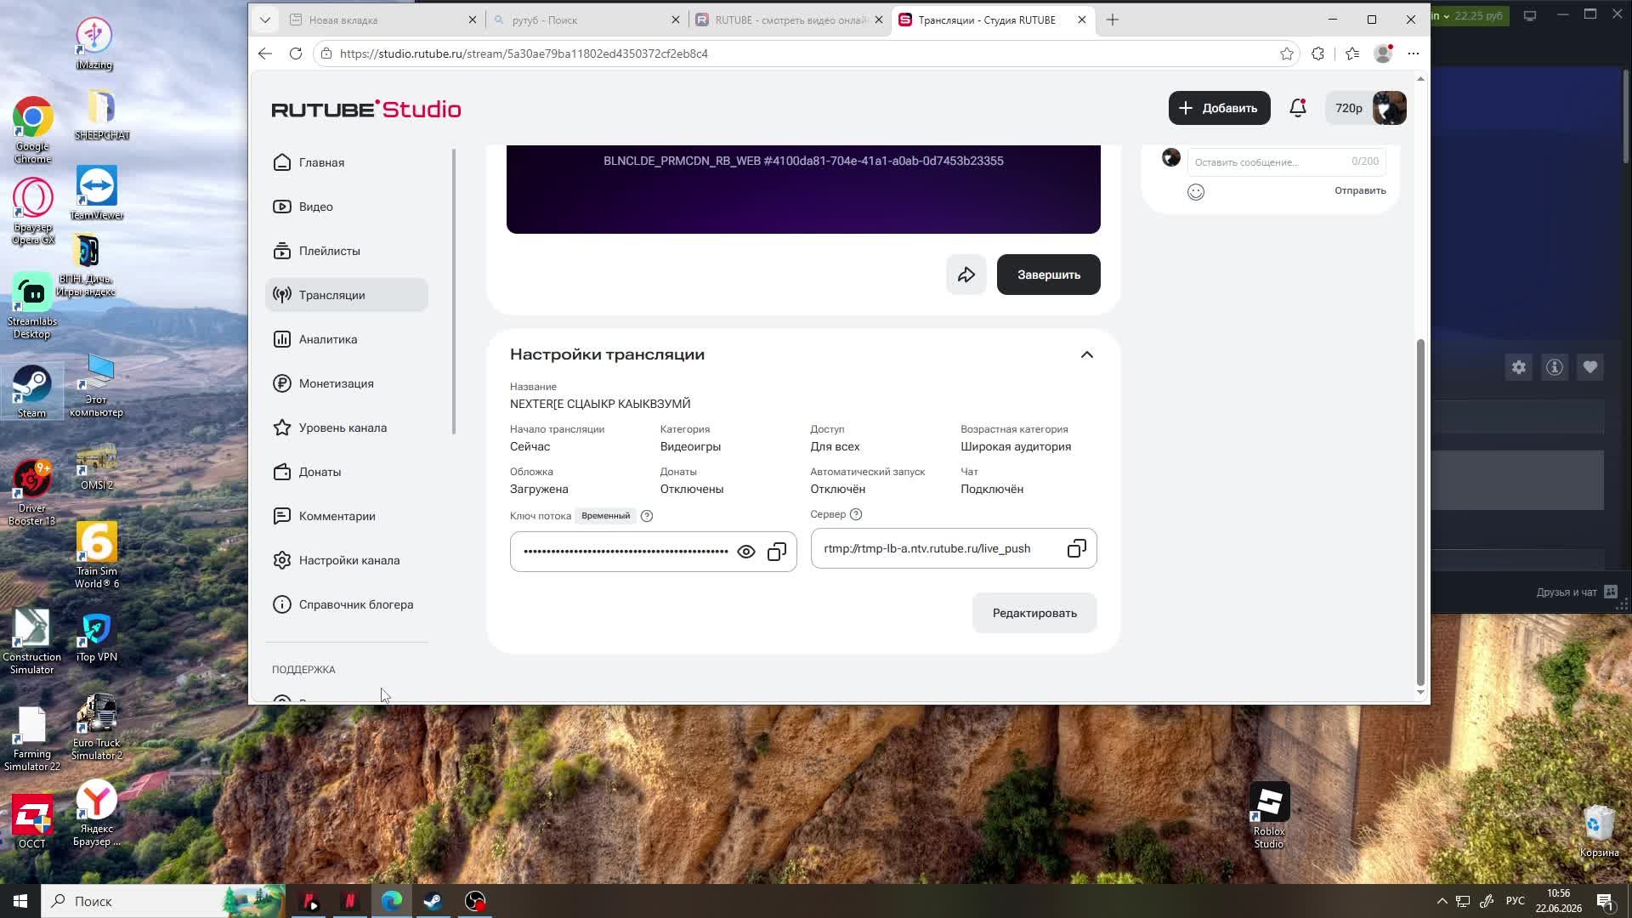Open the Google Chrome desktop shortcut

coord(32,130)
